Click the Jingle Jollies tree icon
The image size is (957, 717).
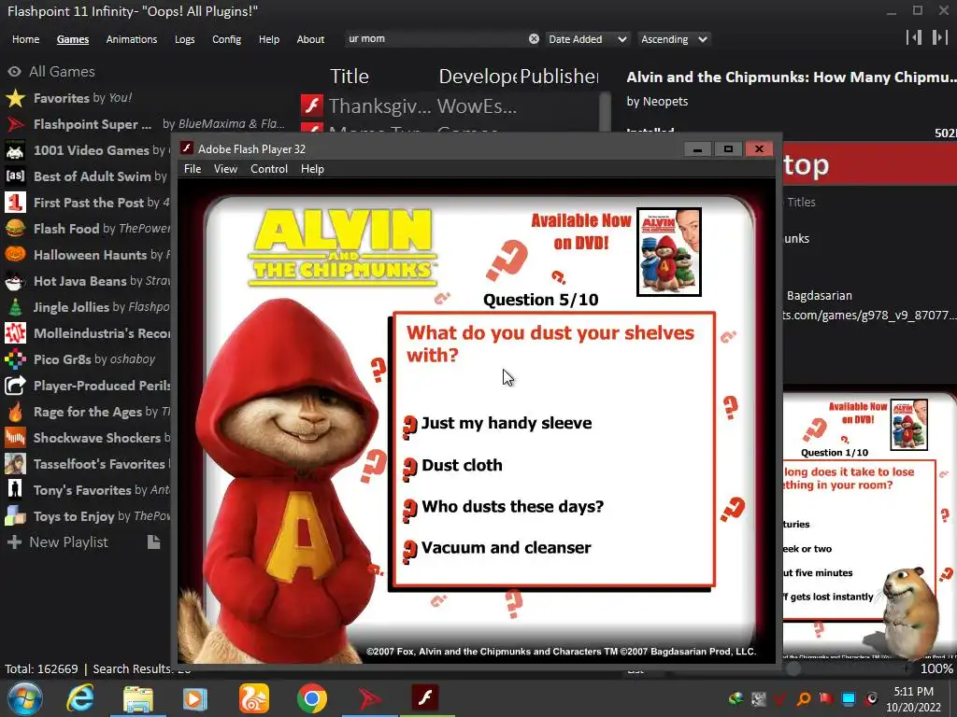(15, 307)
